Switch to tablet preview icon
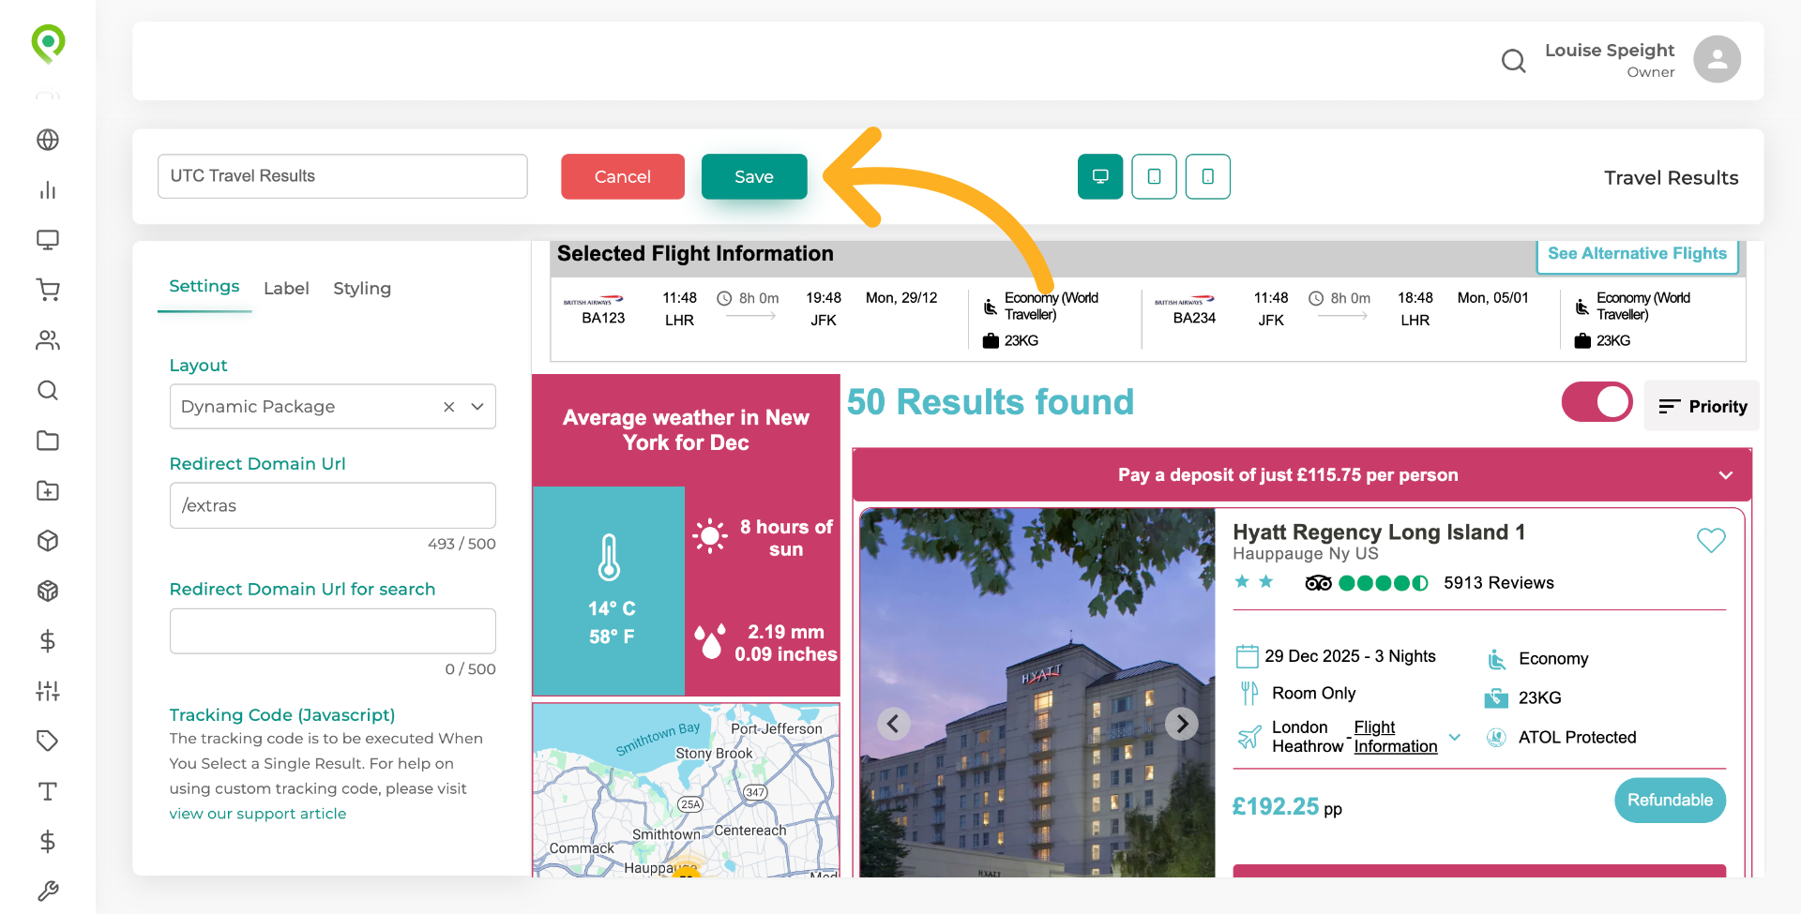 (1154, 176)
